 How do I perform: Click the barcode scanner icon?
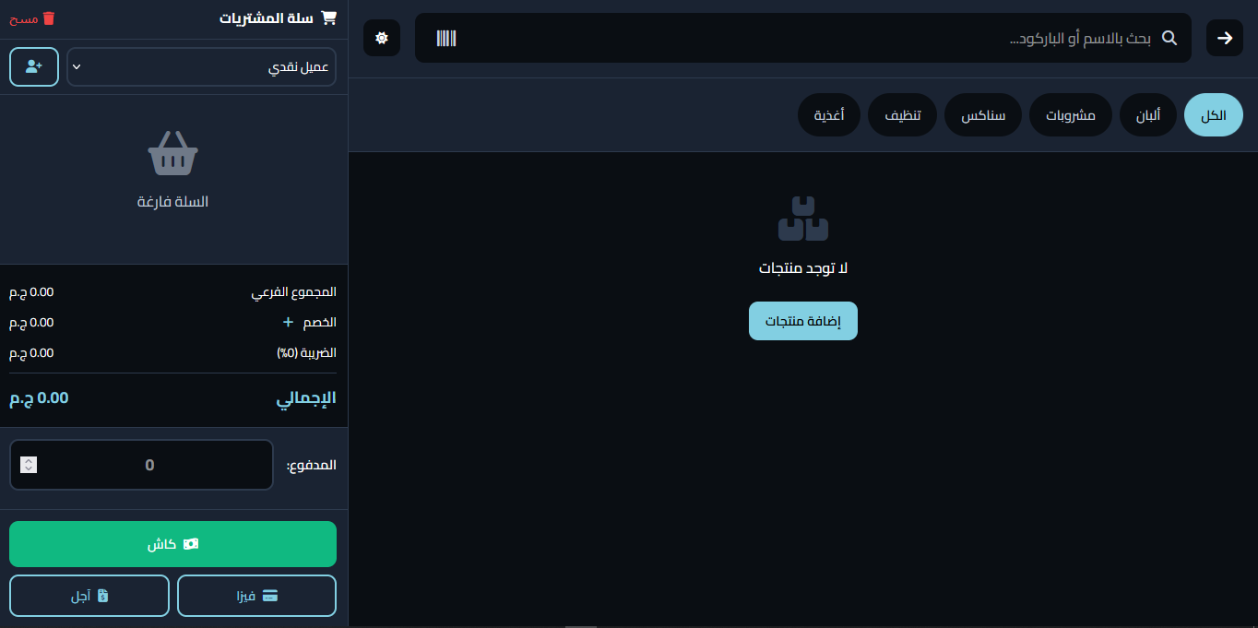(x=446, y=38)
